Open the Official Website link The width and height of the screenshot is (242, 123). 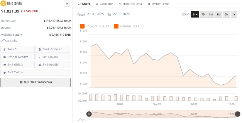[17, 57]
